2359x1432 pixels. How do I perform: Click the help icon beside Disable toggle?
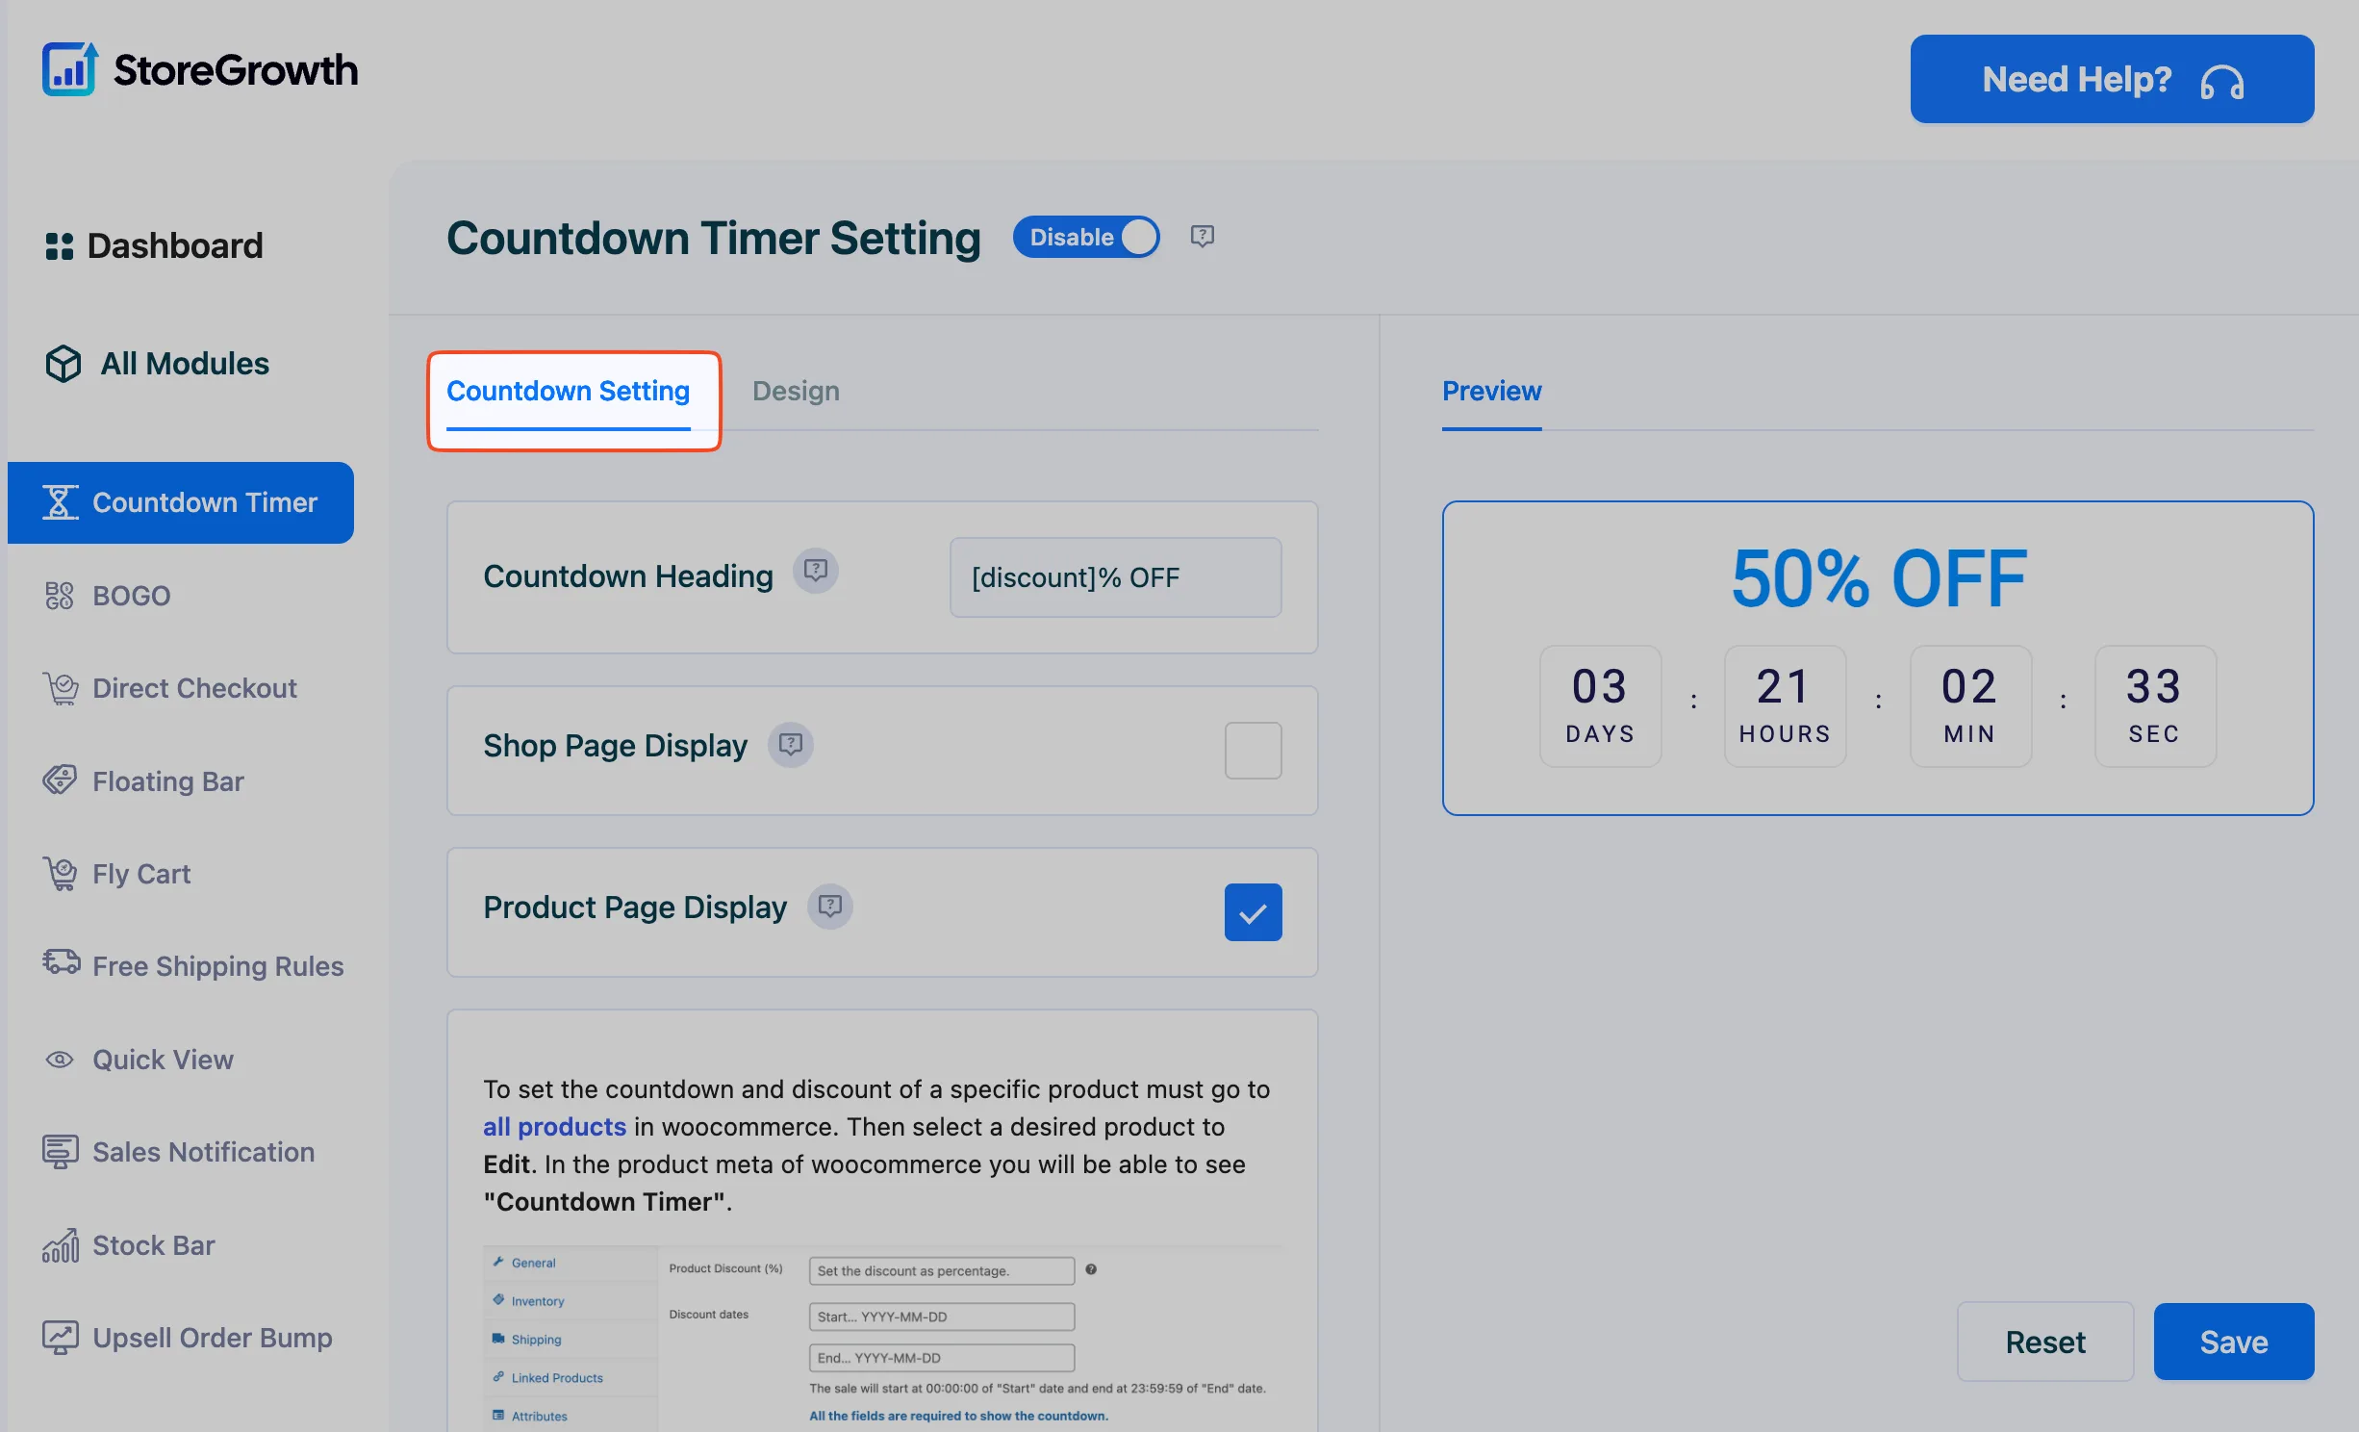[1202, 236]
